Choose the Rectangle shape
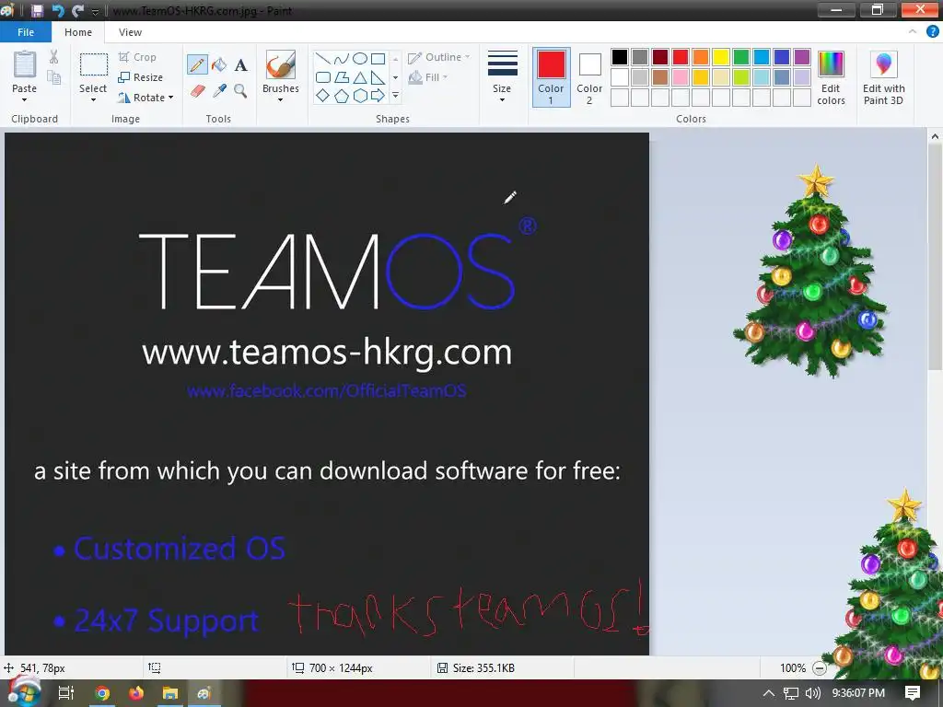This screenshot has height=707, width=943. pyautogui.click(x=378, y=58)
